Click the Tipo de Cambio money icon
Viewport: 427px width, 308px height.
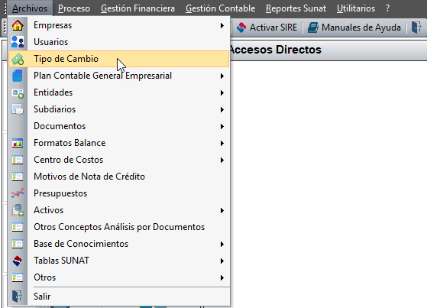(18, 59)
